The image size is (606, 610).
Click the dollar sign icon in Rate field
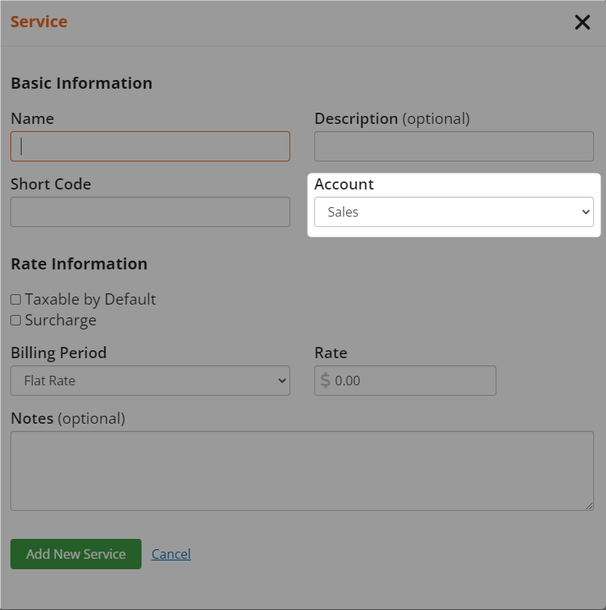tap(325, 381)
